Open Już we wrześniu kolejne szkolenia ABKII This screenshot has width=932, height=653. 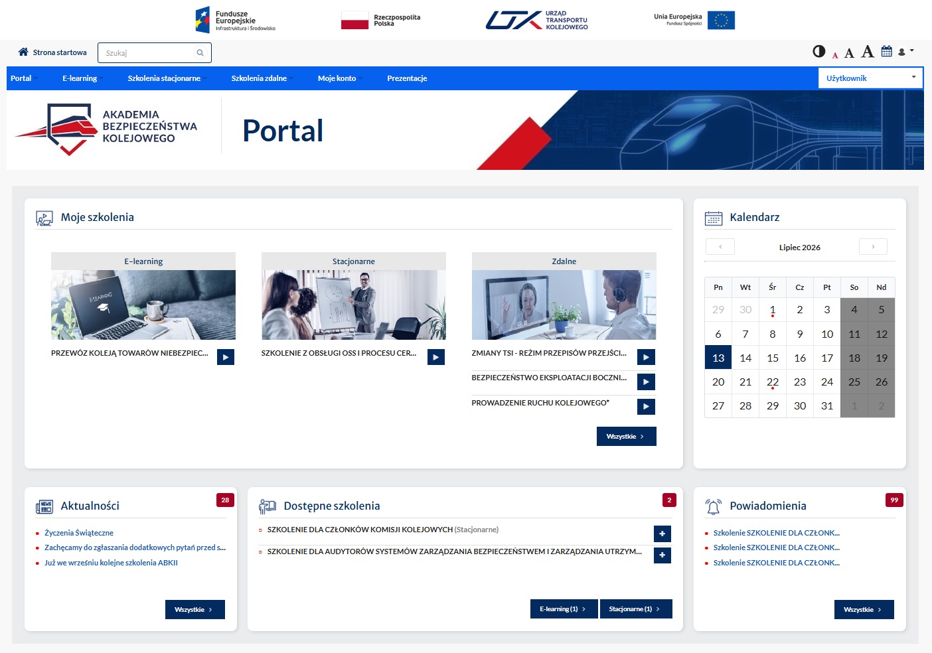pyautogui.click(x=111, y=563)
